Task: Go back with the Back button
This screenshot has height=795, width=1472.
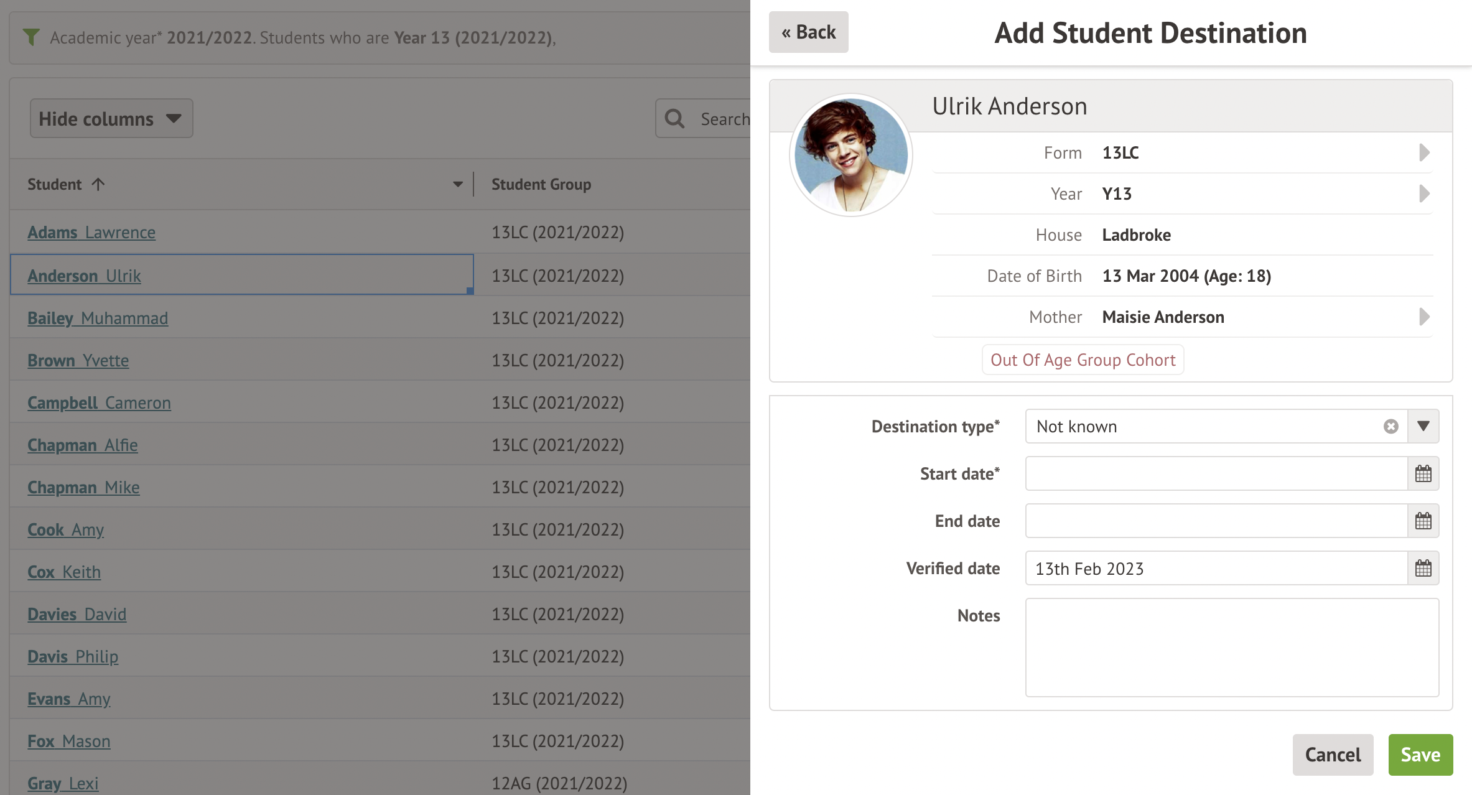Action: pyautogui.click(x=808, y=32)
